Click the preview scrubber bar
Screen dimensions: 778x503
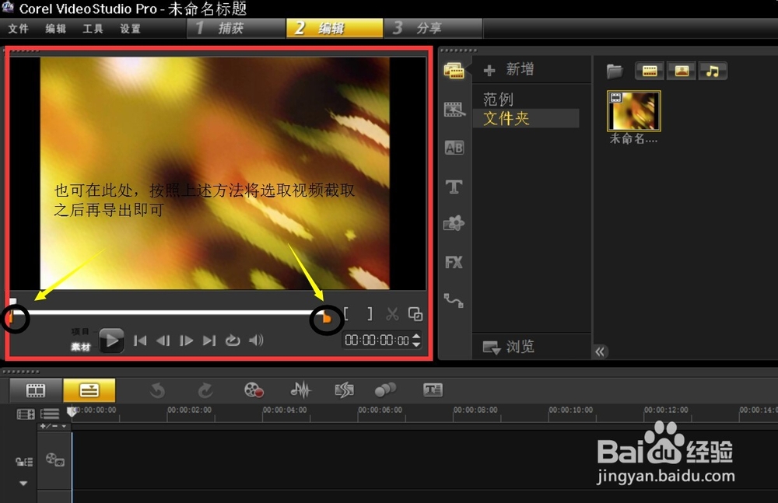click(168, 313)
